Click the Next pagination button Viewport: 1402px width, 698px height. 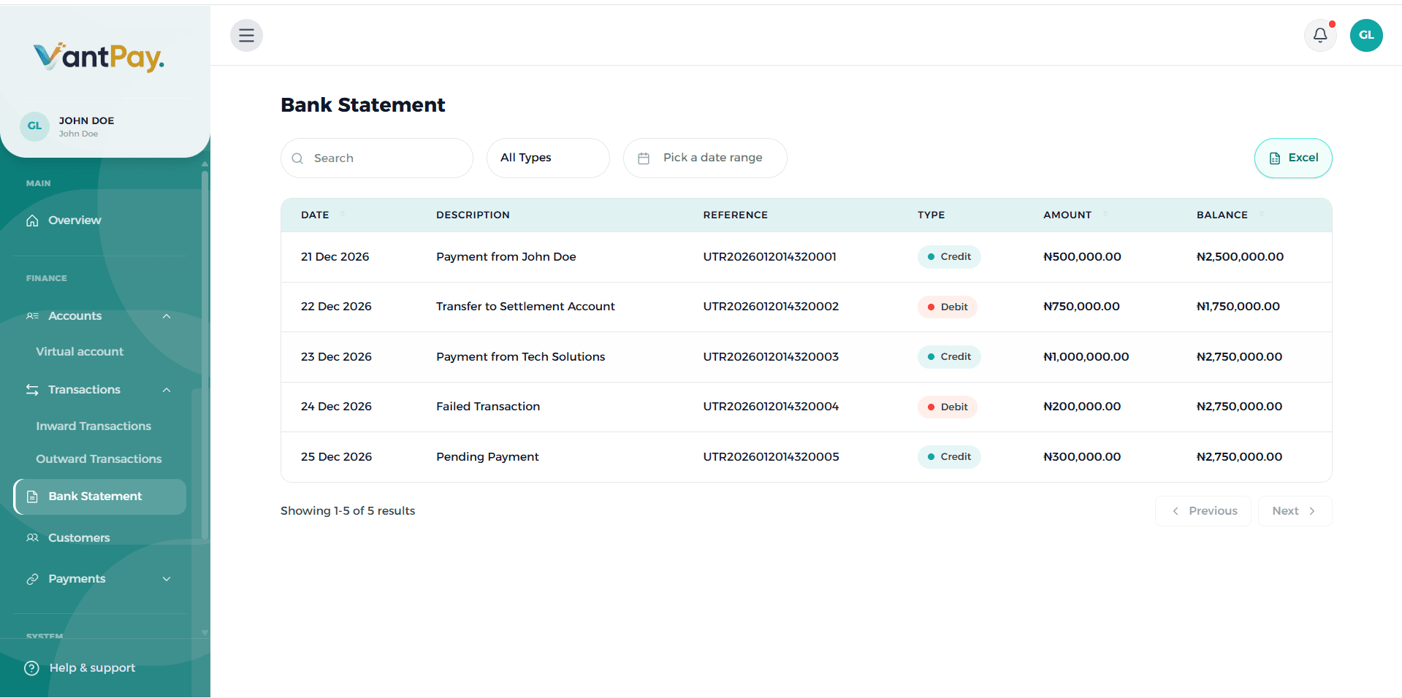click(x=1293, y=510)
